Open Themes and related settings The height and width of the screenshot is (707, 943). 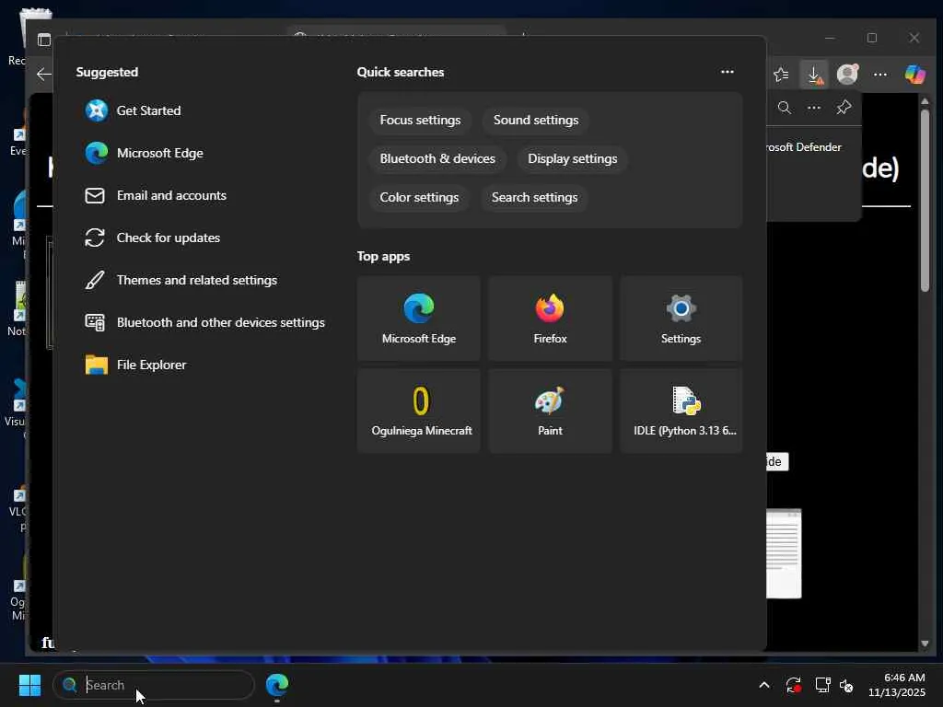pyautogui.click(x=181, y=280)
